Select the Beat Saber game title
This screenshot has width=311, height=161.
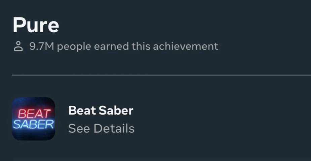(101, 110)
